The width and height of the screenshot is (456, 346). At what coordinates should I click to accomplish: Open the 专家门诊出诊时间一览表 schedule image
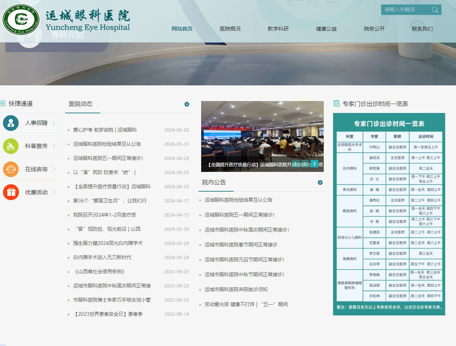[389, 214]
